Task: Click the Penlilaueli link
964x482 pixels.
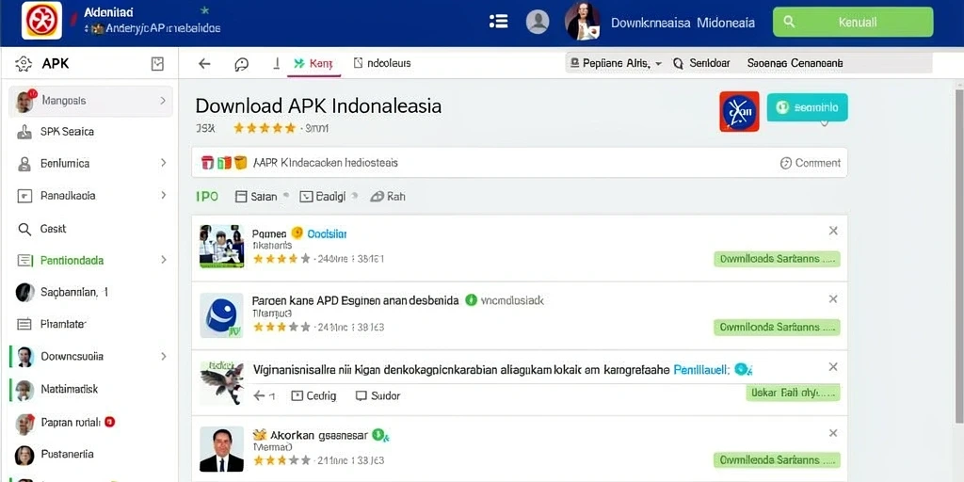Action: coord(701,369)
